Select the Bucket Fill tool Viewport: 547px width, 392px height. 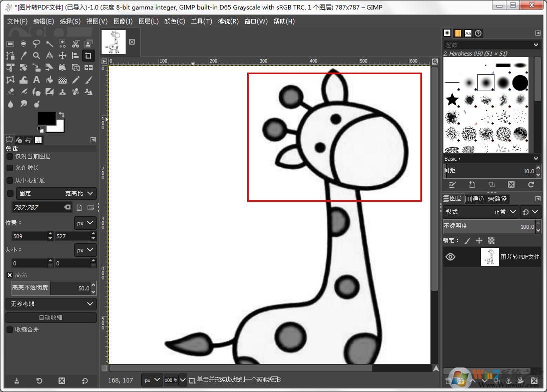(50, 80)
